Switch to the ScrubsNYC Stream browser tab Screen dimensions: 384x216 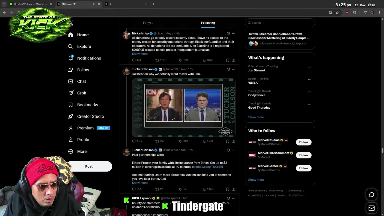click(31, 4)
